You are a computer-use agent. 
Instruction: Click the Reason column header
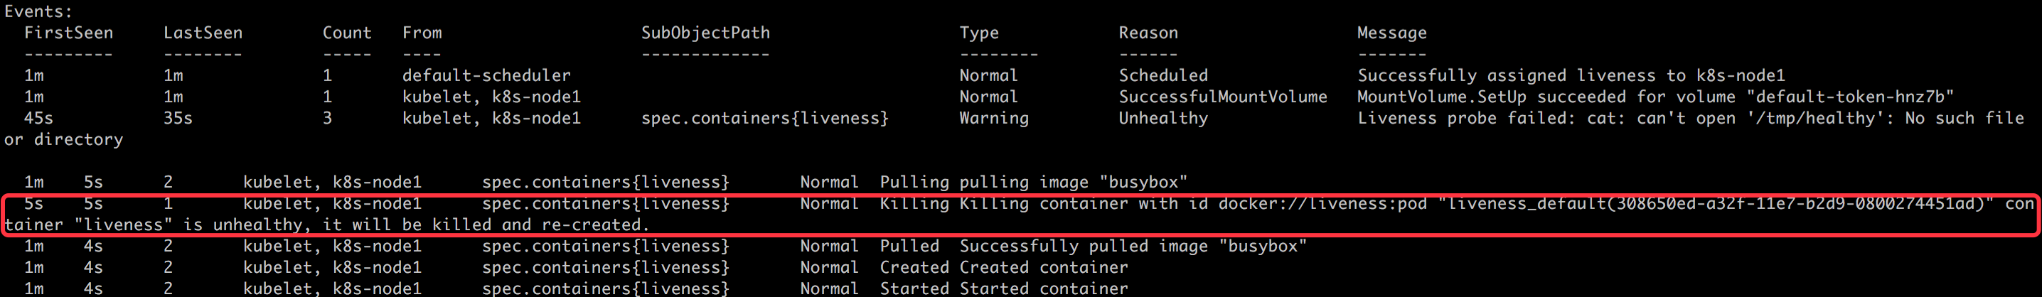click(1148, 33)
